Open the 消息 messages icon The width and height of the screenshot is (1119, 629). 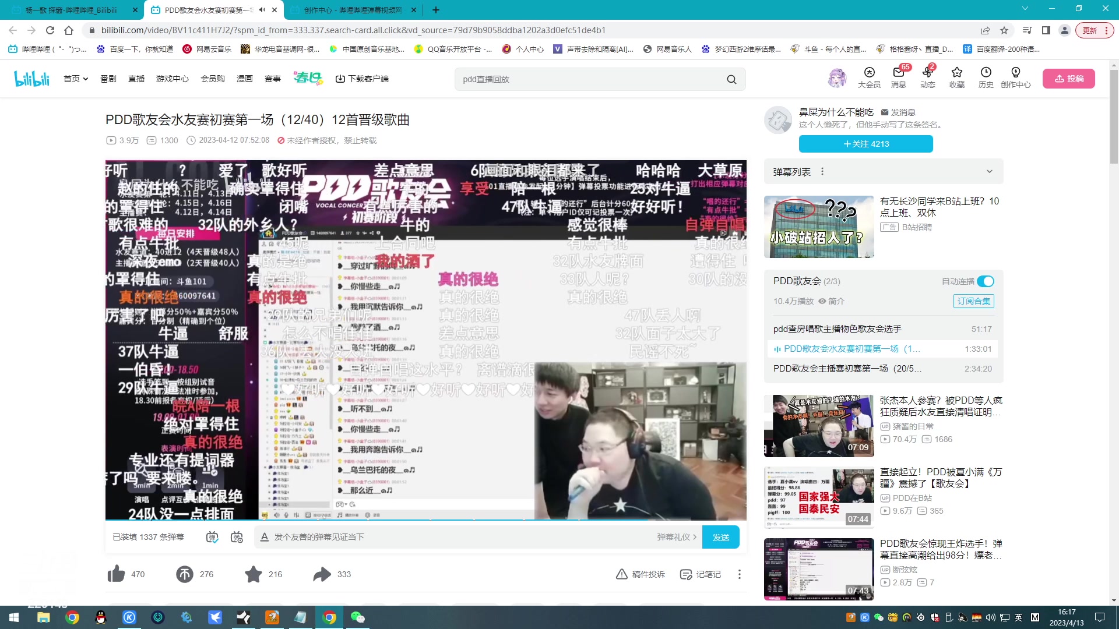tap(898, 77)
